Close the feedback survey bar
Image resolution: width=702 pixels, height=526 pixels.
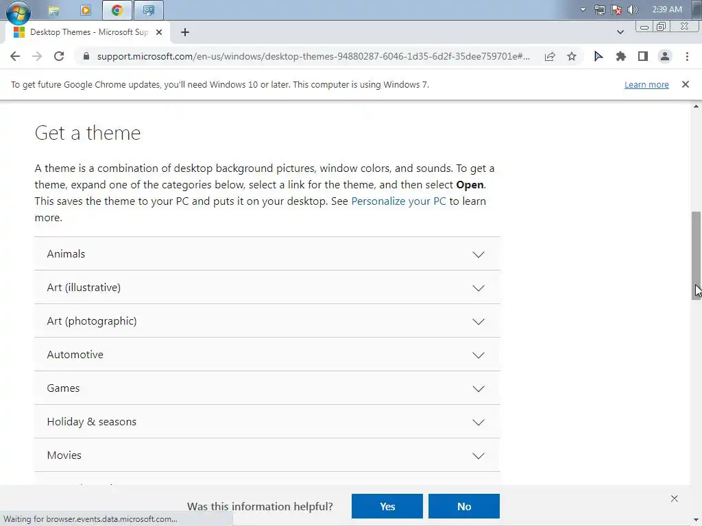(x=675, y=499)
